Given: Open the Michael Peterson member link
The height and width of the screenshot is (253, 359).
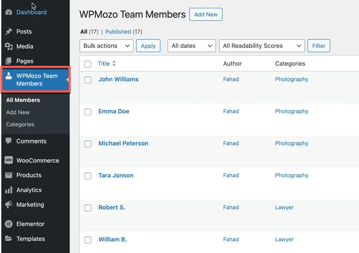Looking at the screenshot, I should tap(123, 143).
